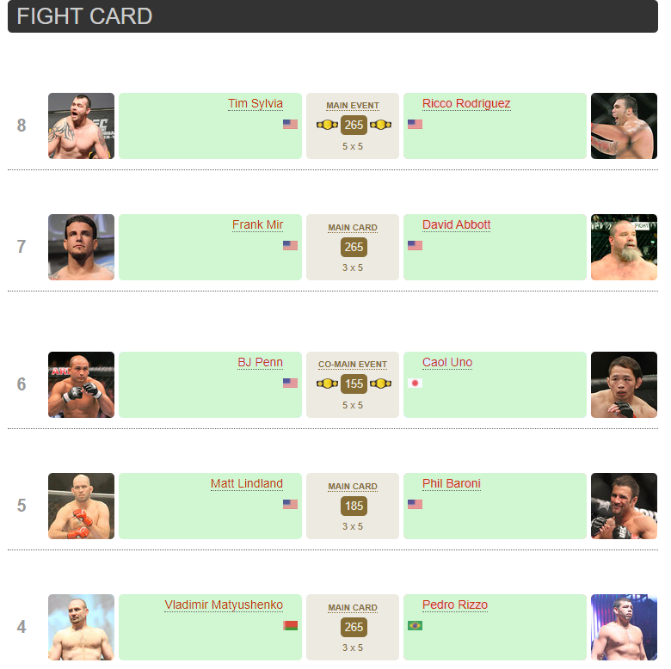Click the US flag under Frank Mir
The width and height of the screenshot is (671, 669).
[x=290, y=245]
